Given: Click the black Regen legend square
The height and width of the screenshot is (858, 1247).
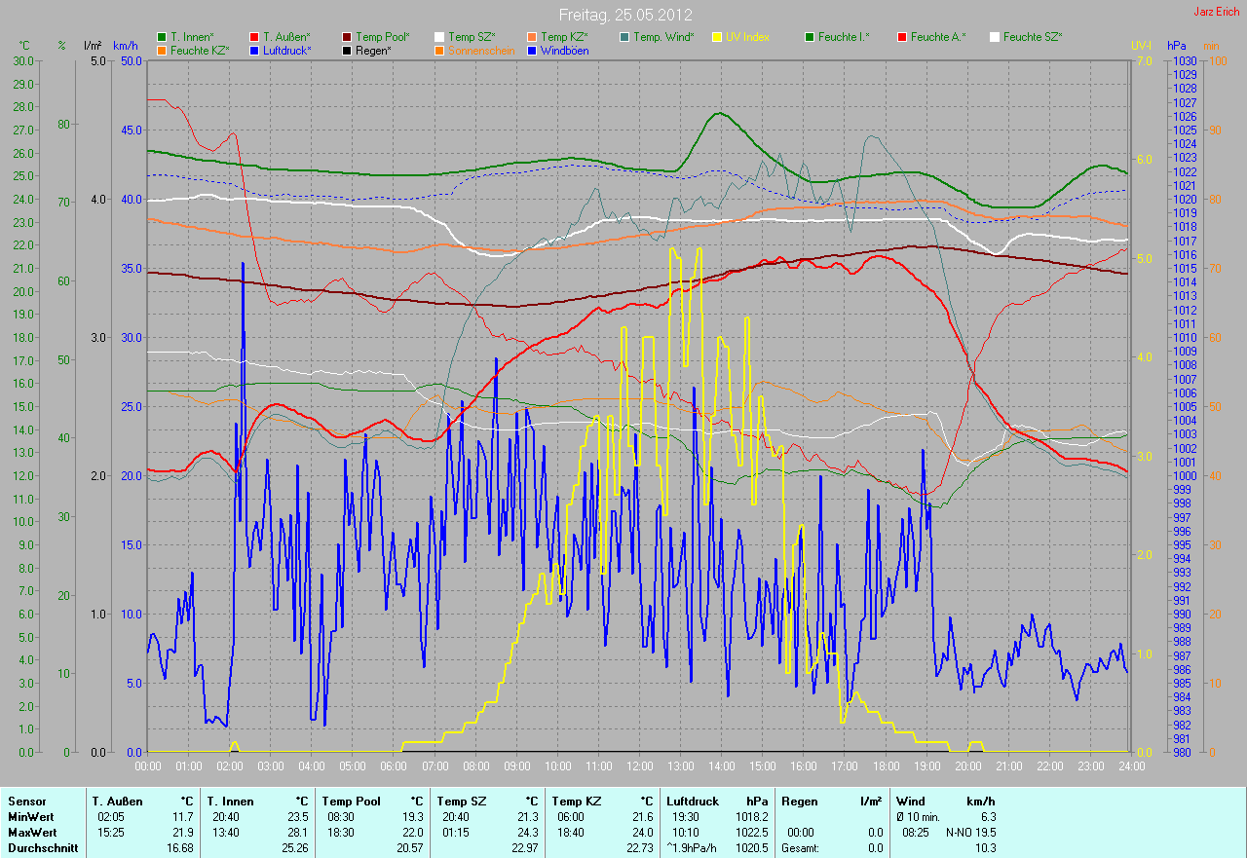Looking at the screenshot, I should pos(347,50).
